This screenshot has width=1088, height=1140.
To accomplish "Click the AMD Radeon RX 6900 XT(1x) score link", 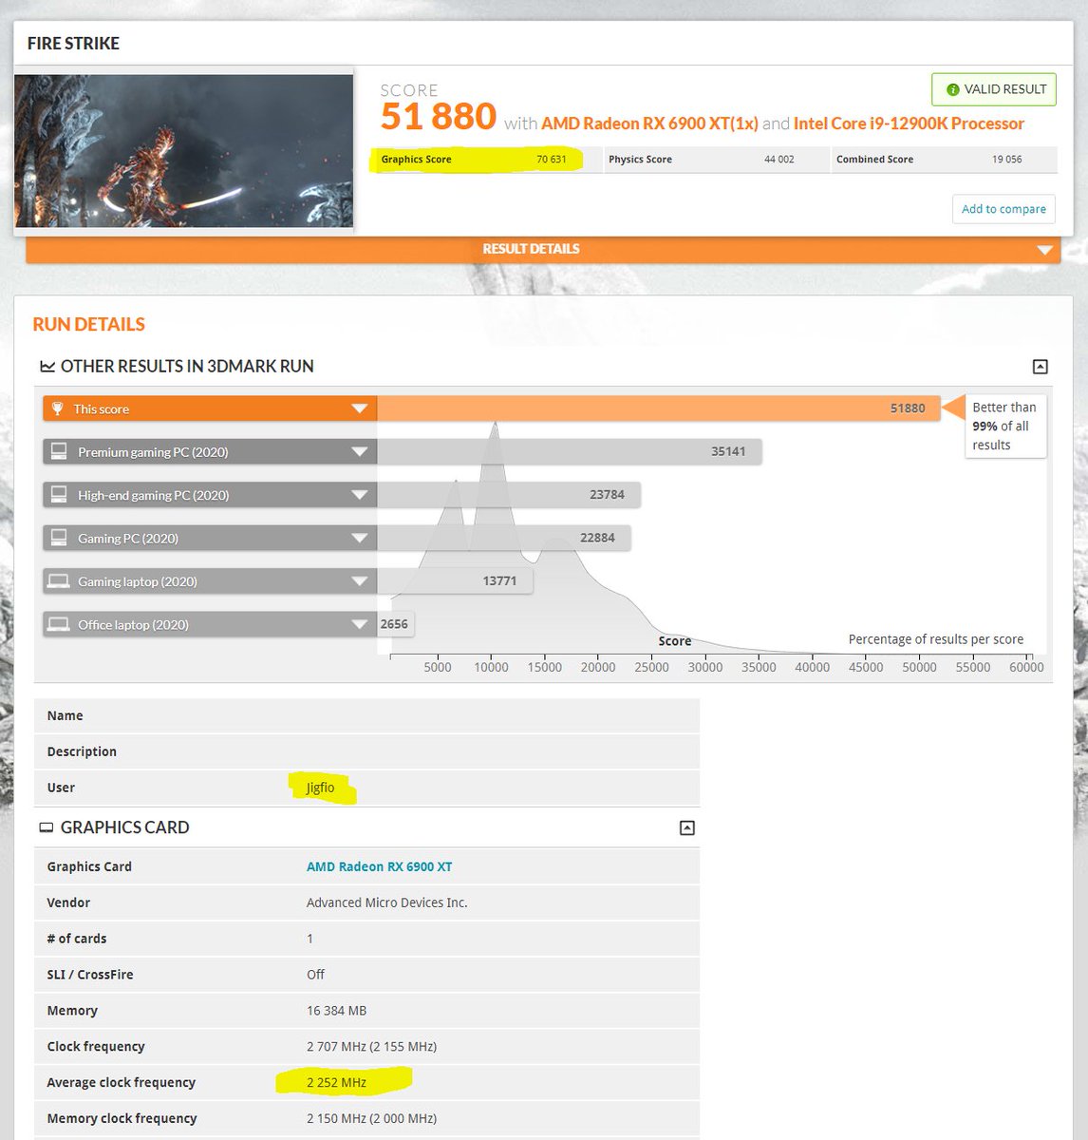I will click(649, 123).
